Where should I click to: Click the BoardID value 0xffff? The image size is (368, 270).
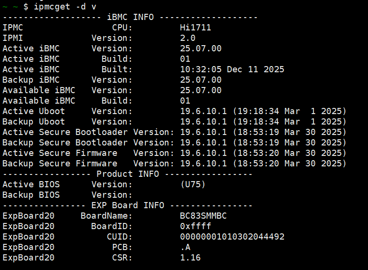click(196, 226)
